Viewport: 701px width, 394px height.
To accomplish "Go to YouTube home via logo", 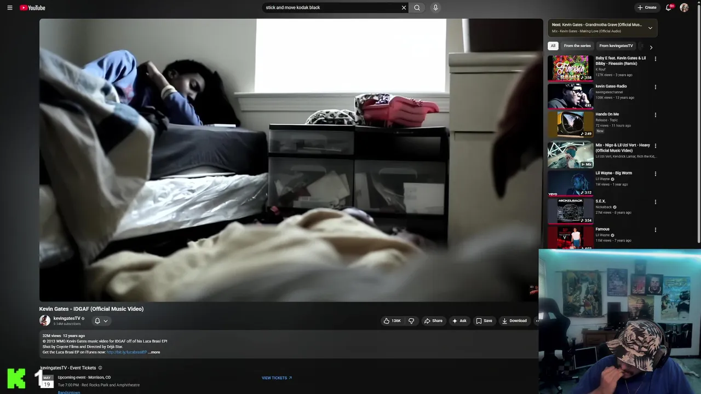I will [x=32, y=8].
